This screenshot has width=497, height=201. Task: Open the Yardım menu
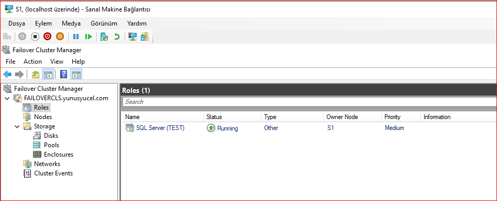(x=137, y=23)
